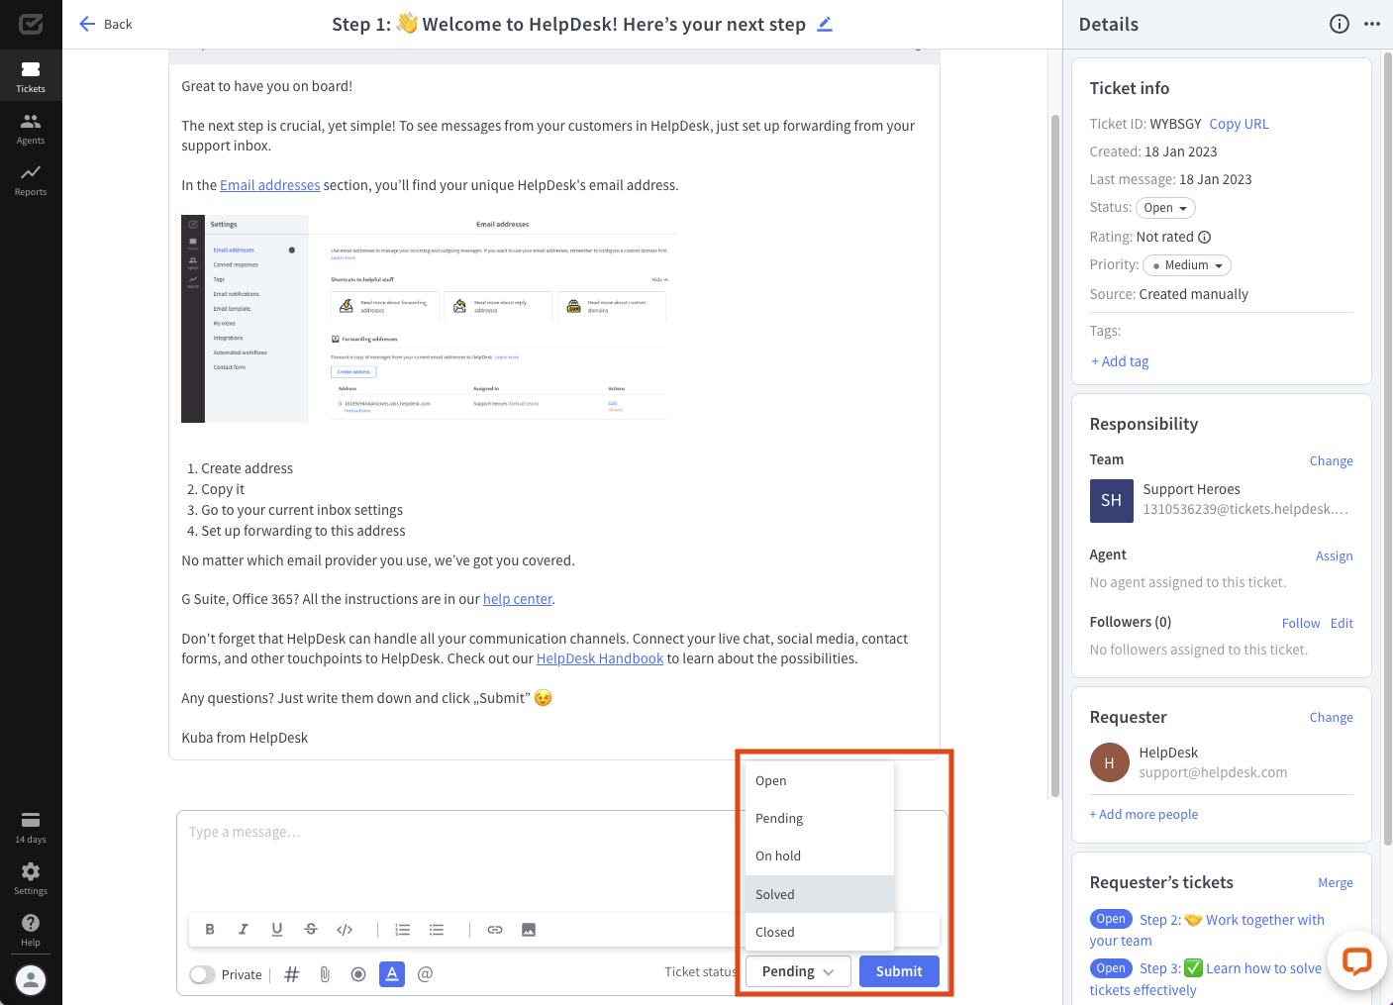Open the Email addresses link in message
This screenshot has height=1005, width=1393.
point(269,185)
